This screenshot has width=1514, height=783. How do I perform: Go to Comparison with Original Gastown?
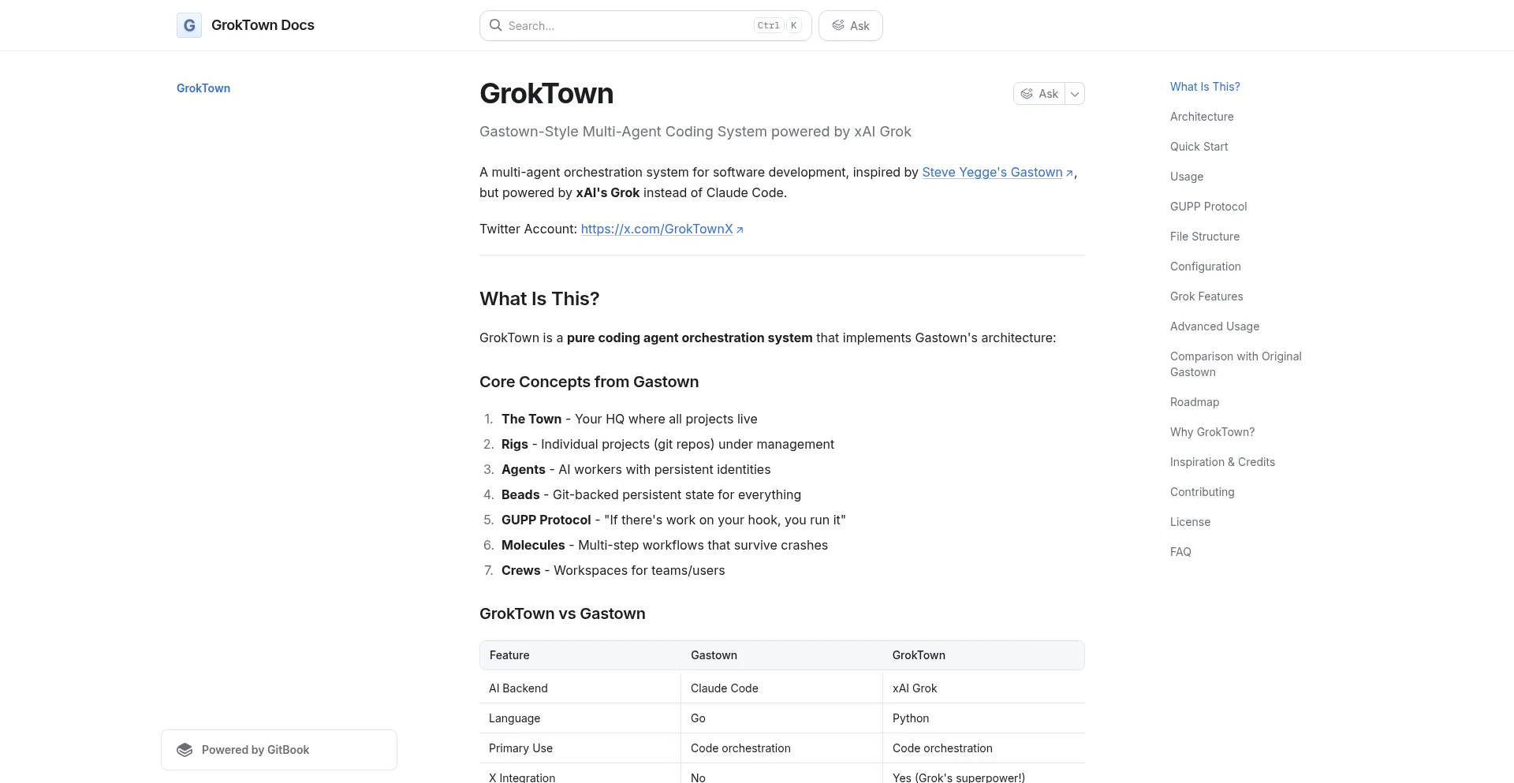coord(1235,364)
